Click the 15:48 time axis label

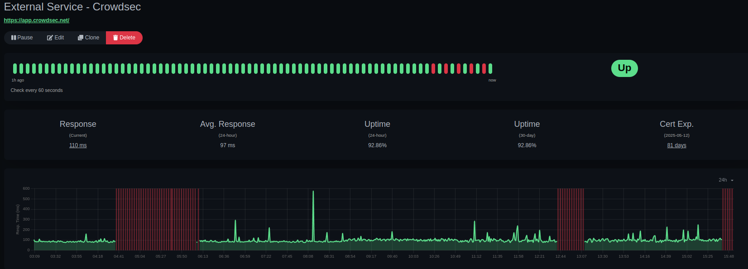(x=729, y=256)
